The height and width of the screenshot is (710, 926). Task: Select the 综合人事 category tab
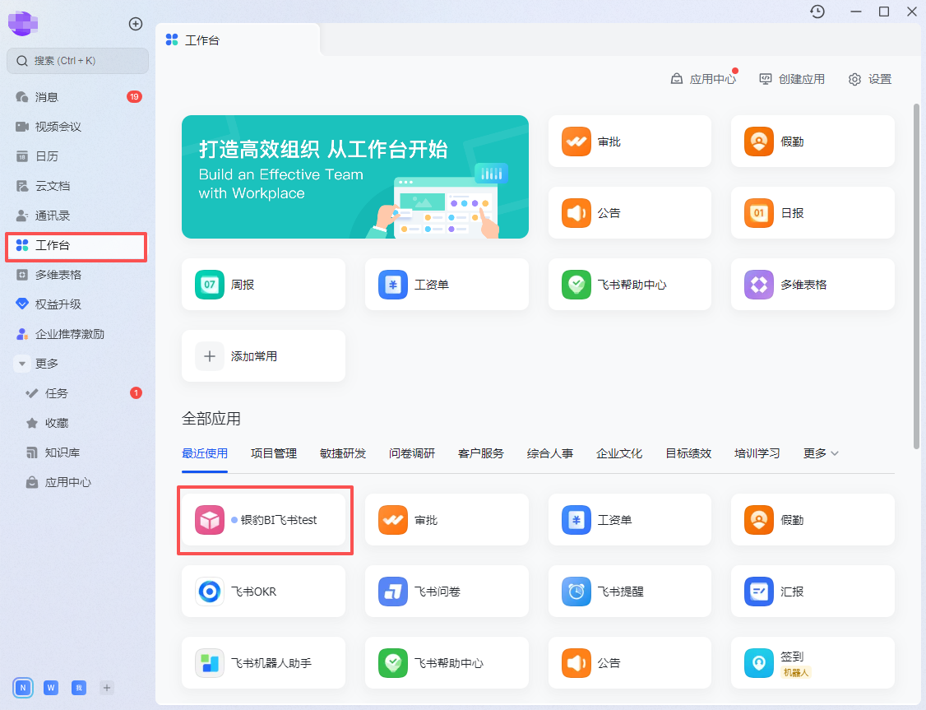(550, 453)
